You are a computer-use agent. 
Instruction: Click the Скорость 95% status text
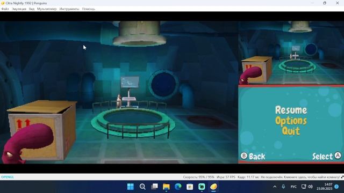coord(198,177)
